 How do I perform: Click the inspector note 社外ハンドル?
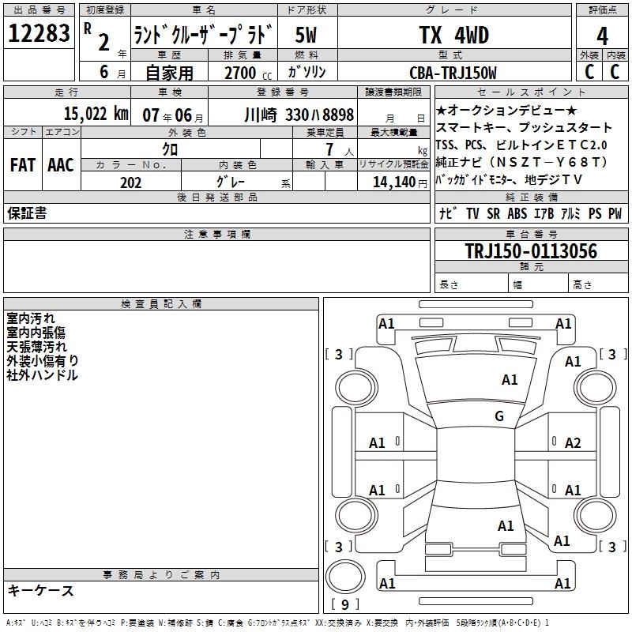42,374
